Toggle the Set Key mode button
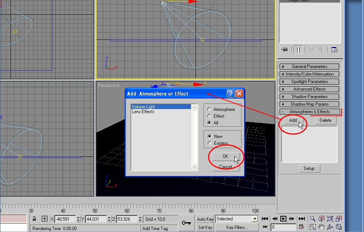This screenshot has width=364, height=232. pos(205,227)
